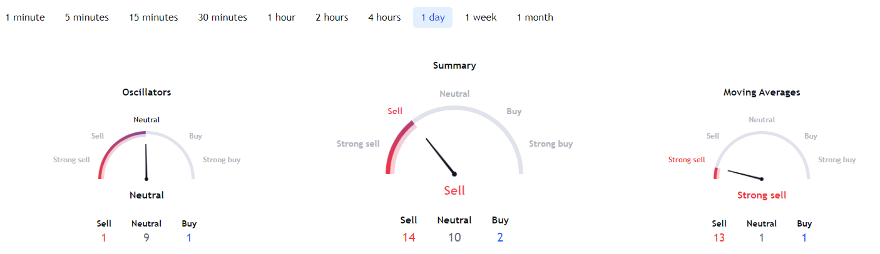Click the Strong sell result under Moving Averages
This screenshot has height=254, width=880.
(762, 195)
